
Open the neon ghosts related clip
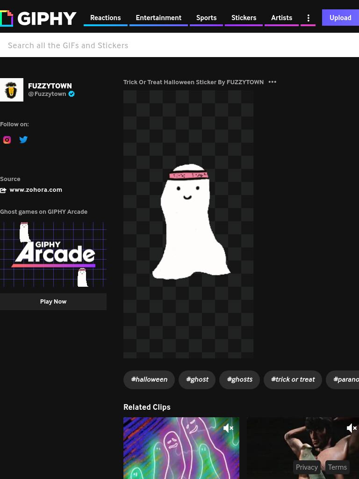[x=181, y=448]
